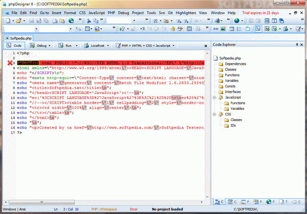Open the File menu
Screen dimensions: 307x214
tap(14, 13)
